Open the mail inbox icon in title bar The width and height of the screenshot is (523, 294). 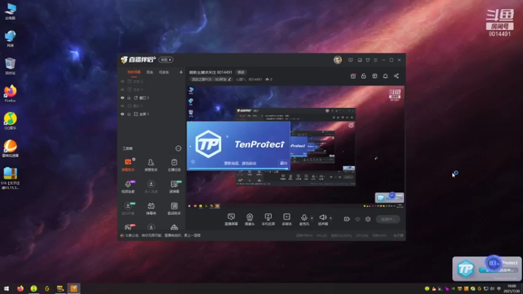[360, 60]
